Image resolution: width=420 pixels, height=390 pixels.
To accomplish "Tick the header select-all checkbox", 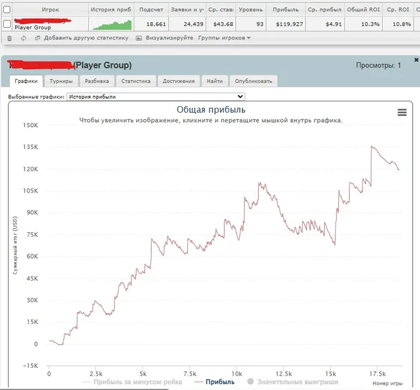I will 7,10.
